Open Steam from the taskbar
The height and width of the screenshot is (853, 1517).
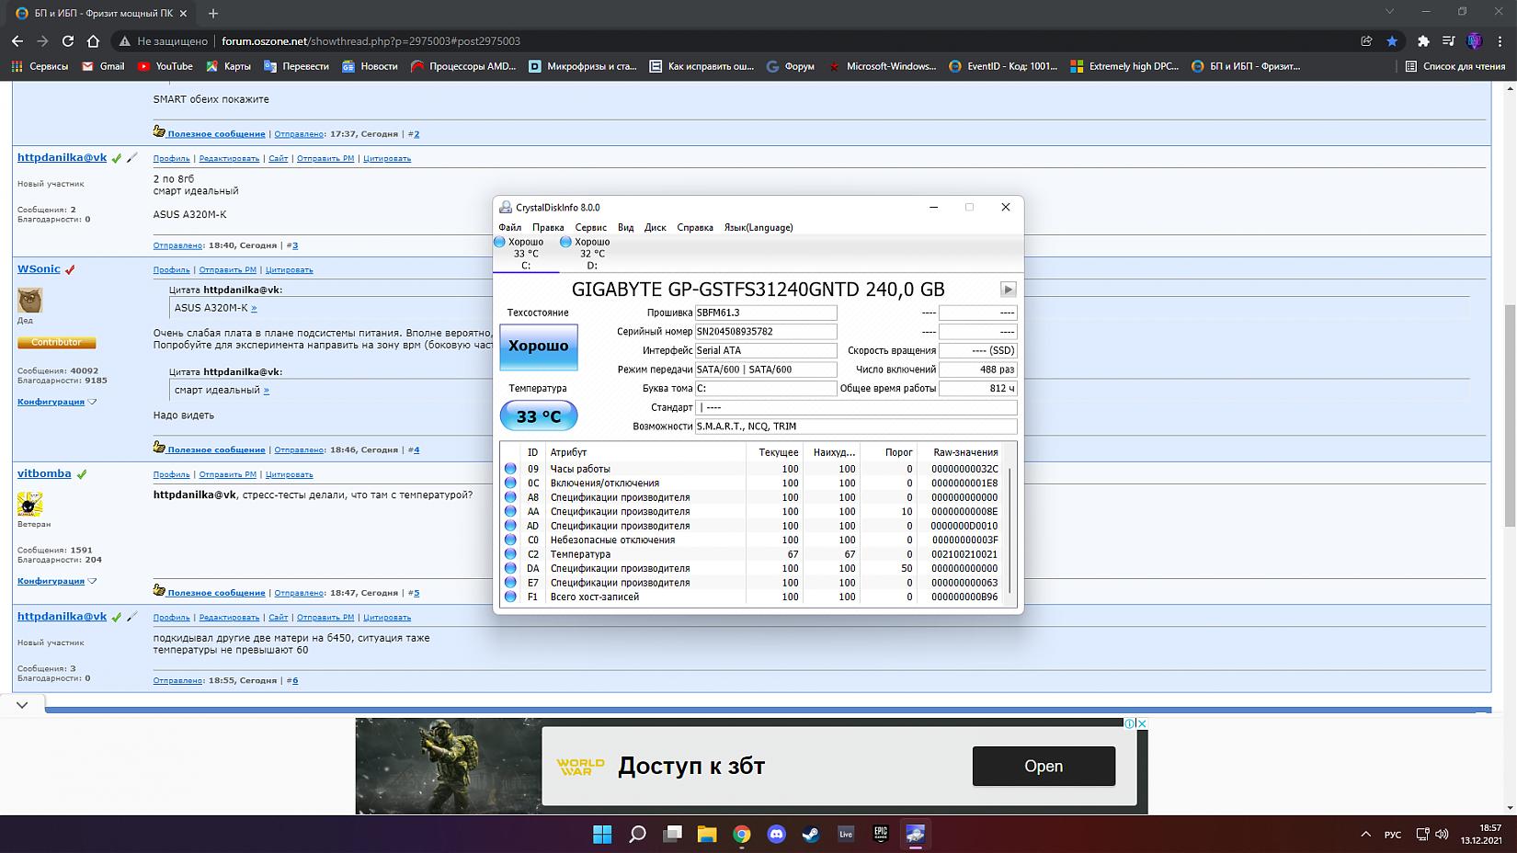(x=811, y=834)
